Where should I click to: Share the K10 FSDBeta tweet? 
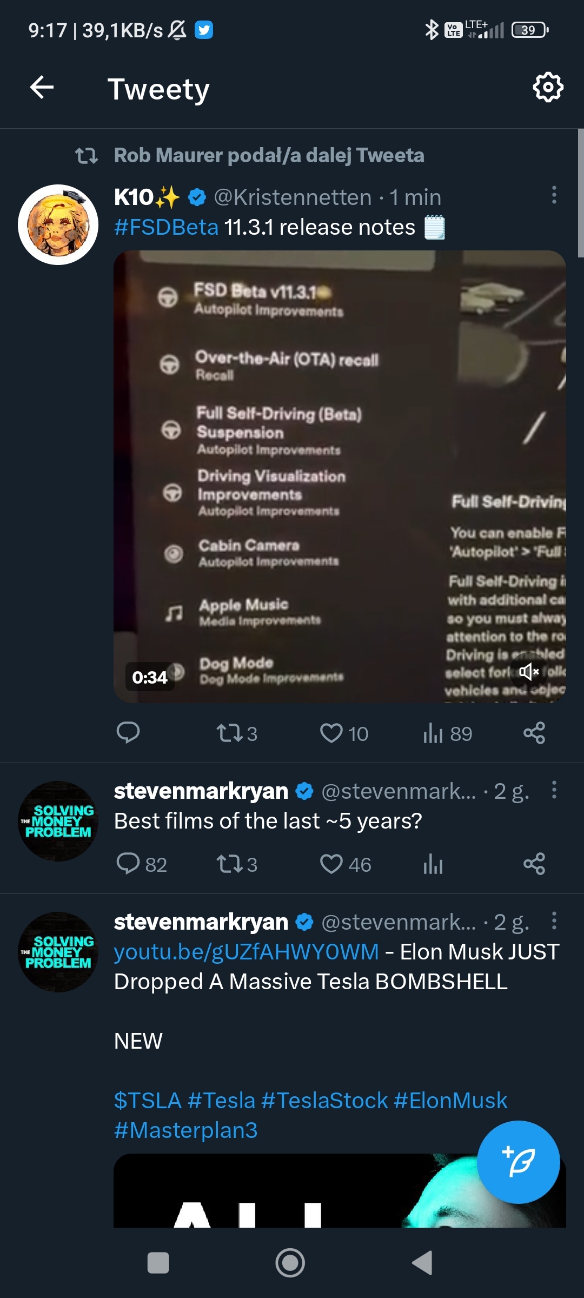coord(534,733)
